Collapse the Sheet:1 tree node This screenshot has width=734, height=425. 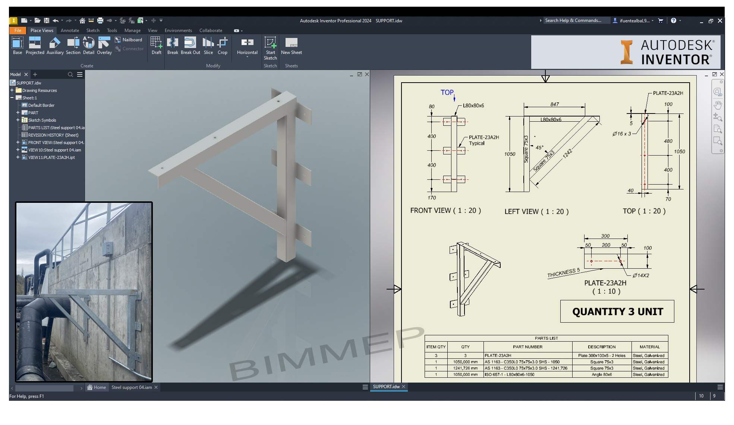(12, 98)
